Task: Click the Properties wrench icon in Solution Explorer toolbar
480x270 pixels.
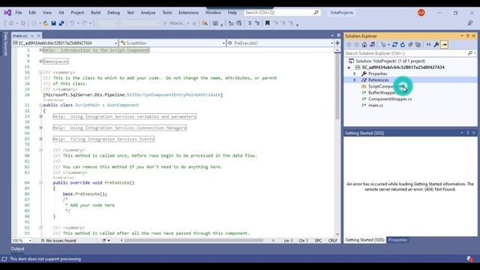Action: point(436,45)
